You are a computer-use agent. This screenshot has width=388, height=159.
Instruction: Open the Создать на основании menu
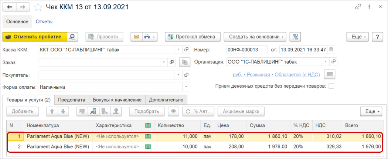pyautogui.click(x=255, y=37)
